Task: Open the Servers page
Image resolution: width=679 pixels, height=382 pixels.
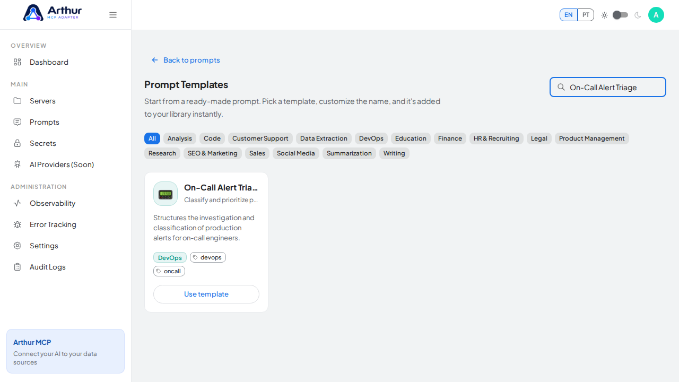Action: [66, 101]
